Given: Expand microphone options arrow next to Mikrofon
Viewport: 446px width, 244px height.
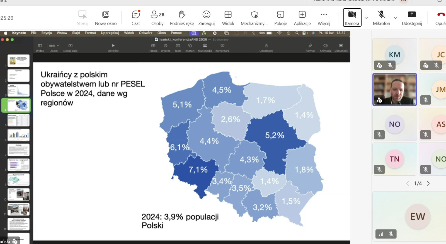Looking at the screenshot, I should pos(395,18).
